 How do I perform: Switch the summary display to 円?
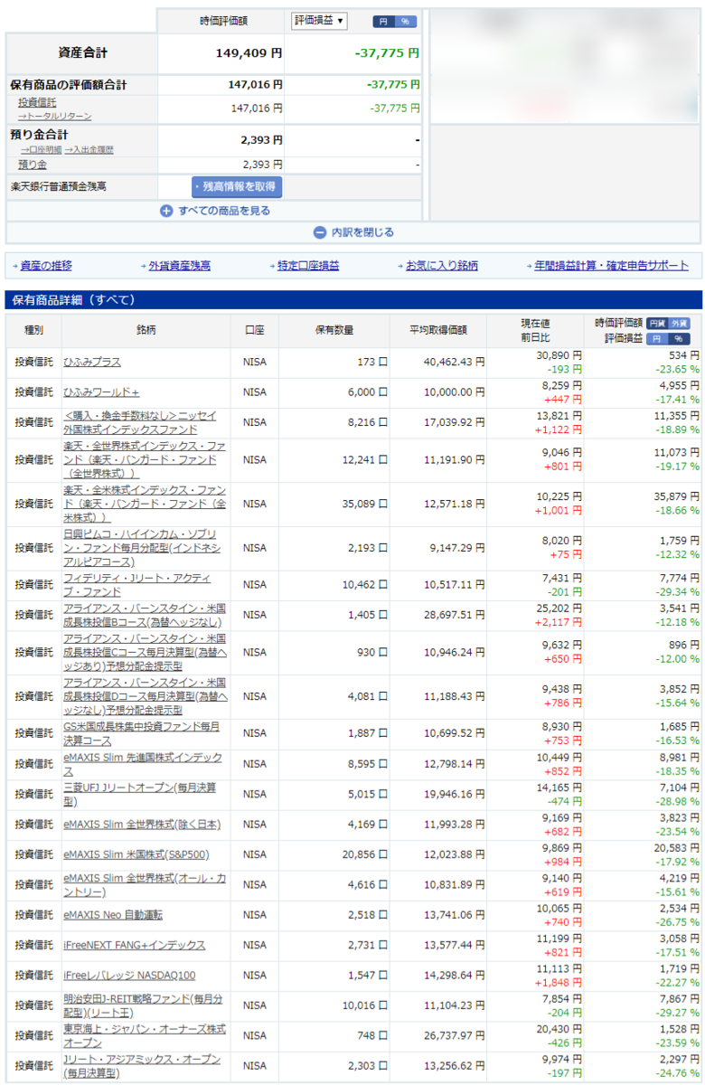point(384,21)
